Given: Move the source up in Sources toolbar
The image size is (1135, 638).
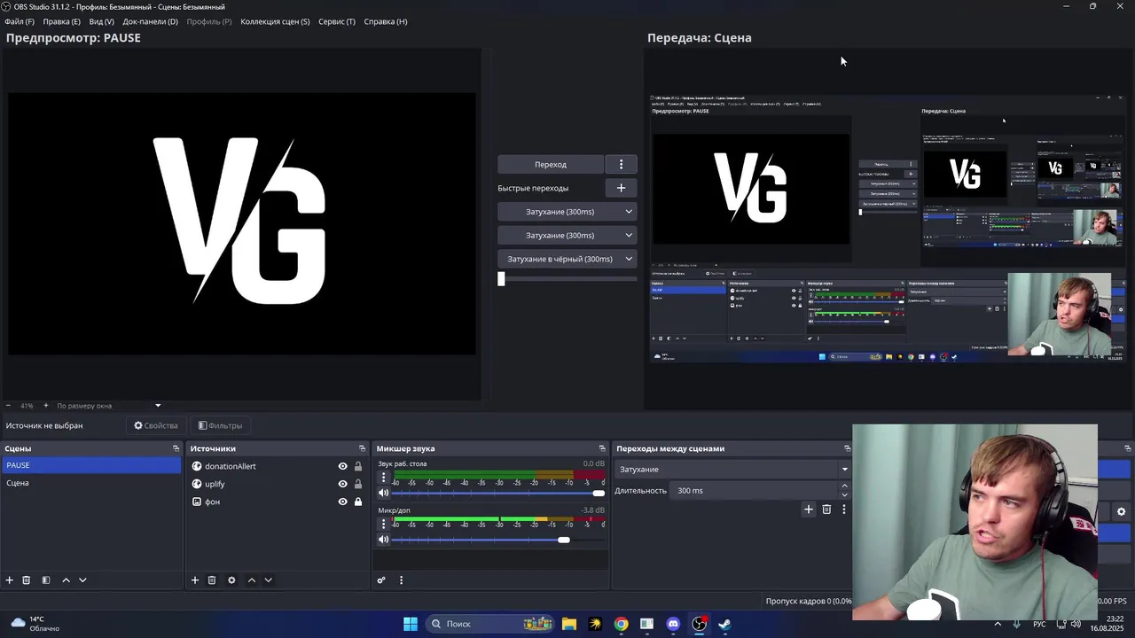Looking at the screenshot, I should [252, 580].
